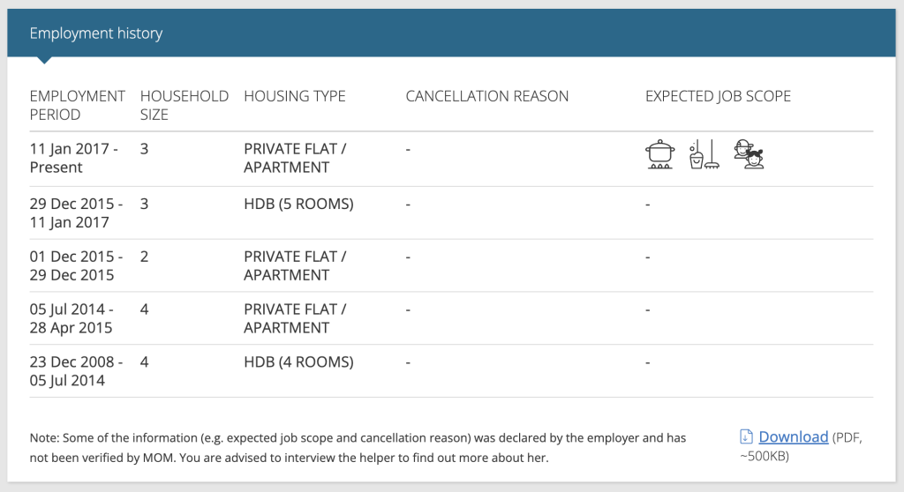Image resolution: width=904 pixels, height=492 pixels.
Task: Click the elderly and child care icon
Action: (749, 154)
